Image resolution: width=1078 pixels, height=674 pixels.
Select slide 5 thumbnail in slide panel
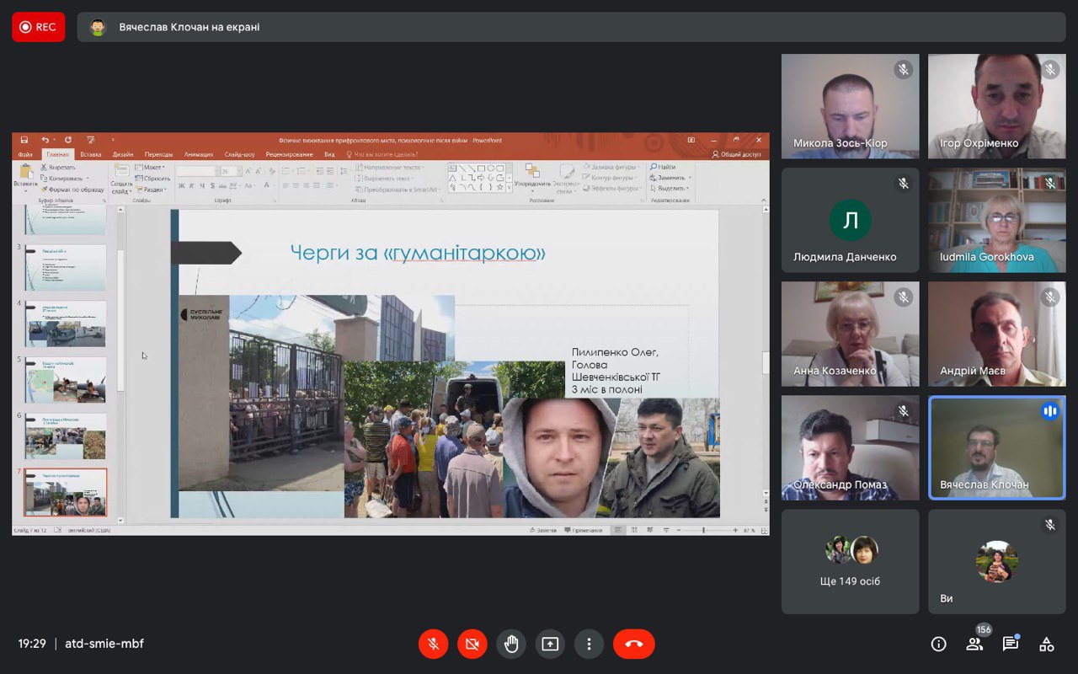(66, 380)
